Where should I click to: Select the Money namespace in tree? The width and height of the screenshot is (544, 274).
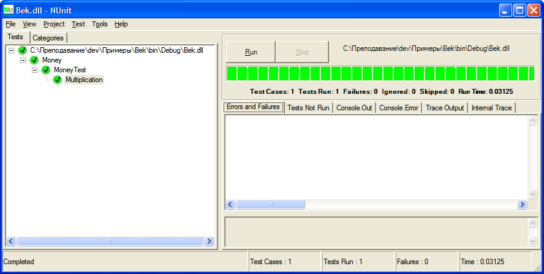[51, 61]
